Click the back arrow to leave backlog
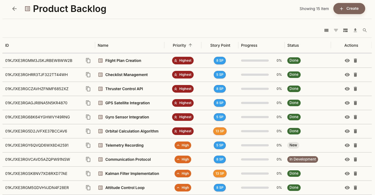This screenshot has width=375, height=195. coord(14,9)
